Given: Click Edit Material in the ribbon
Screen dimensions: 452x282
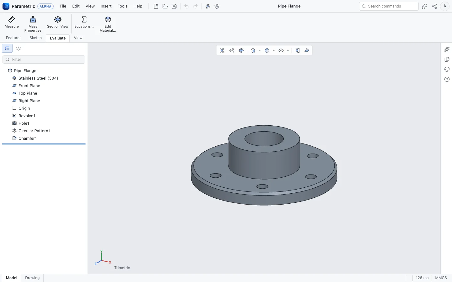Looking at the screenshot, I should (x=108, y=24).
